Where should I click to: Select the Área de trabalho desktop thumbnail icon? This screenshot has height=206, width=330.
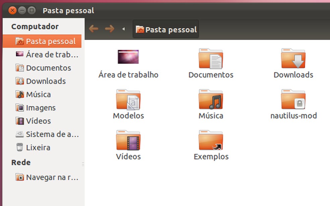click(x=128, y=57)
